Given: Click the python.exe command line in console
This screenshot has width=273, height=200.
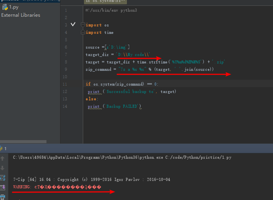Looking at the screenshot, I should coord(122,157).
